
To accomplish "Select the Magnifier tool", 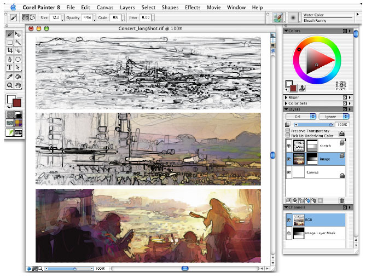I will (10, 85).
